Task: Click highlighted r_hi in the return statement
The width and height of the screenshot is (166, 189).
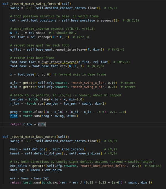Action: (41, 124)
